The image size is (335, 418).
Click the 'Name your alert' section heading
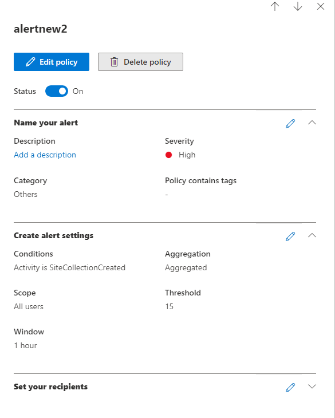(x=46, y=123)
